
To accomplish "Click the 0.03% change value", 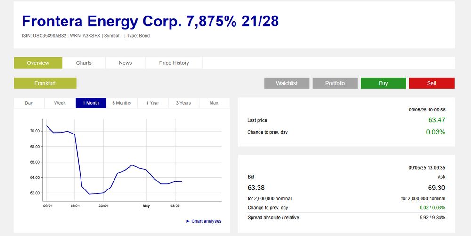I will 436,132.
